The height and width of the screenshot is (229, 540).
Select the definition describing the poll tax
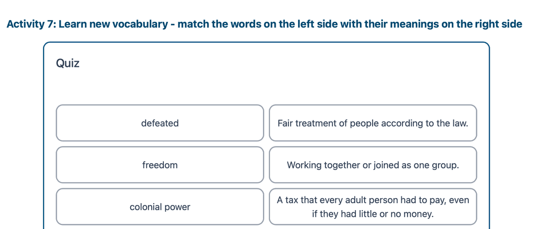click(373, 207)
